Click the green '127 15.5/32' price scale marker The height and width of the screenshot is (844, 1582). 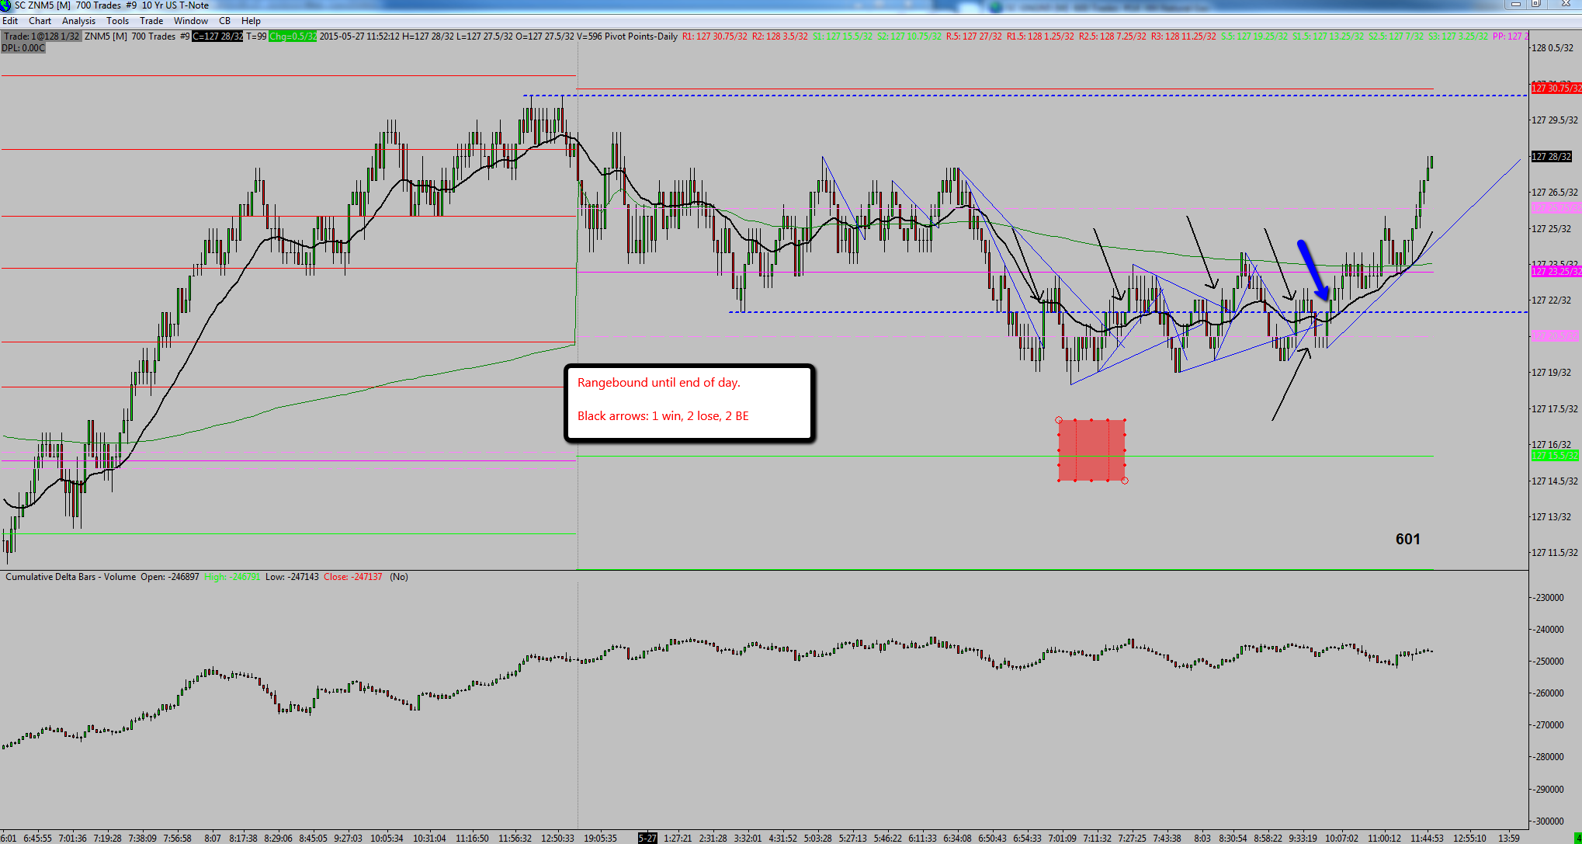[1555, 456]
